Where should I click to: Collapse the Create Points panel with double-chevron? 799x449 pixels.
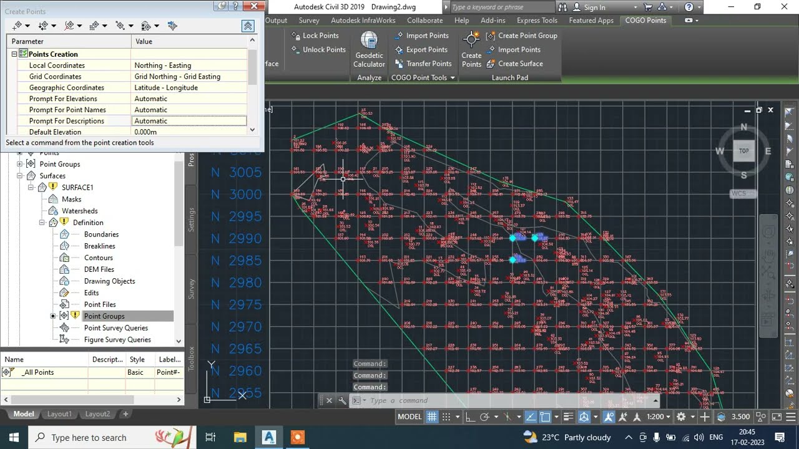point(248,26)
